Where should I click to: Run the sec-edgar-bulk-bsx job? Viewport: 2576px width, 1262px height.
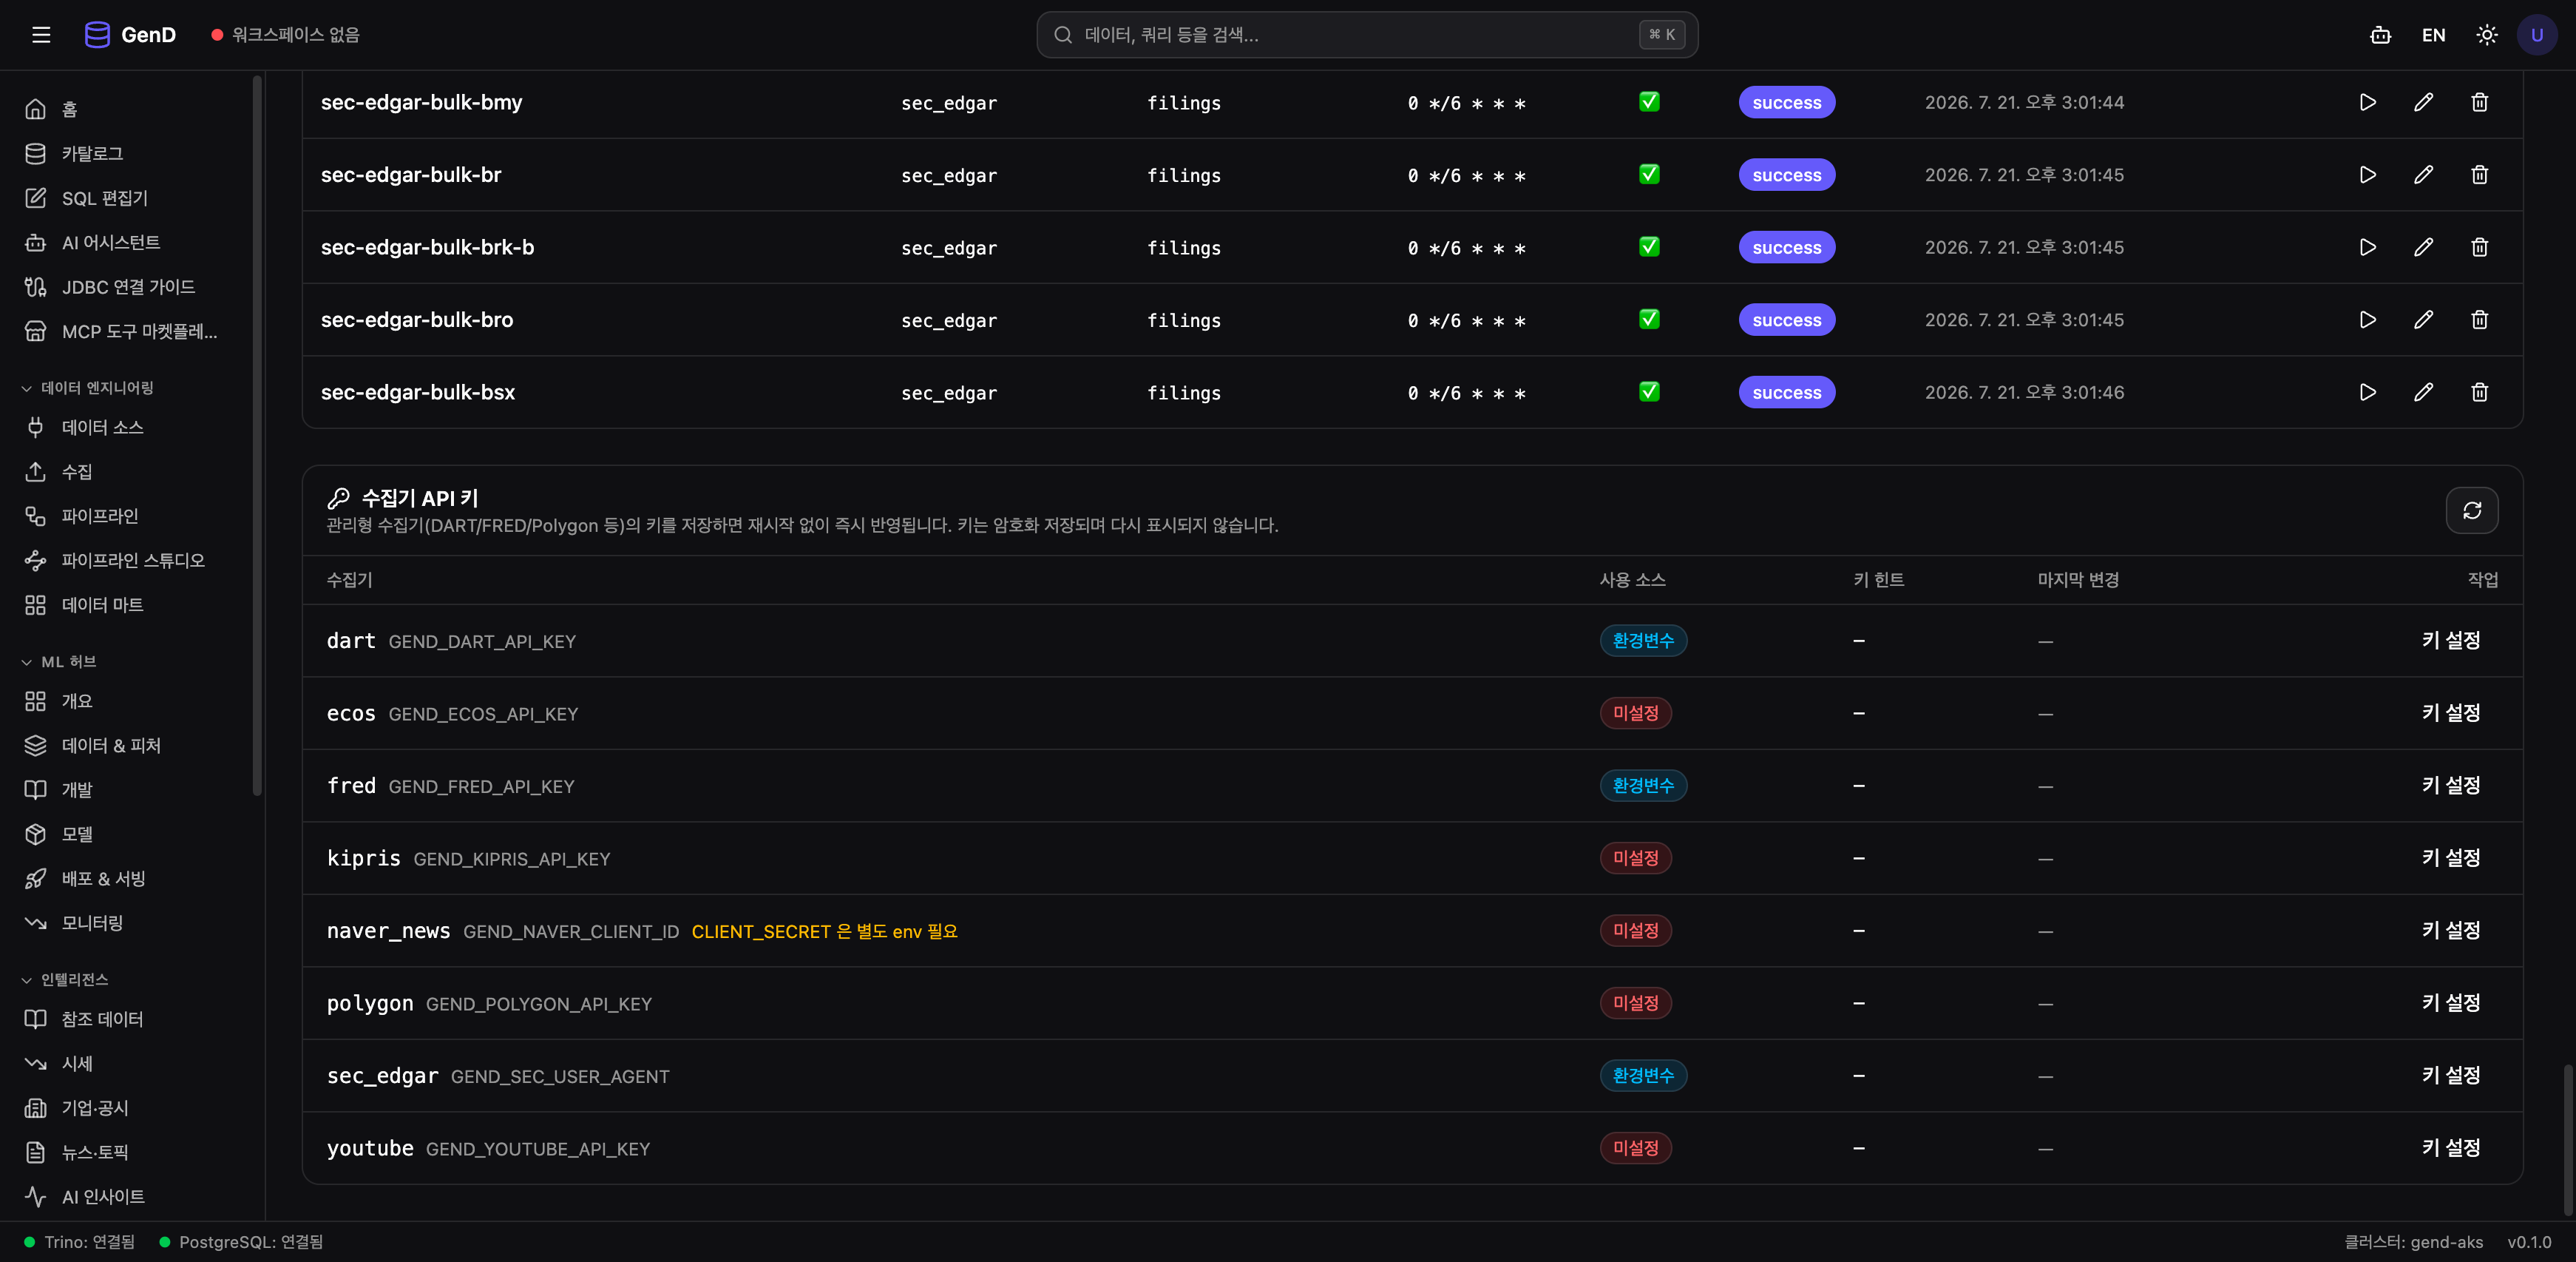tap(2367, 392)
